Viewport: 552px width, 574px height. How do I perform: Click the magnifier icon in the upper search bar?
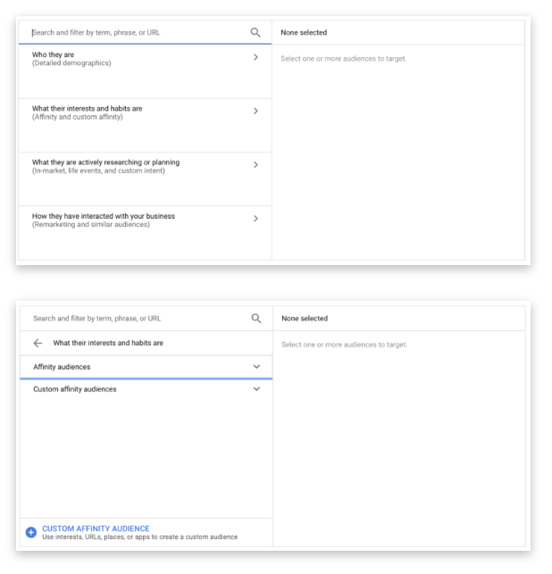[255, 32]
